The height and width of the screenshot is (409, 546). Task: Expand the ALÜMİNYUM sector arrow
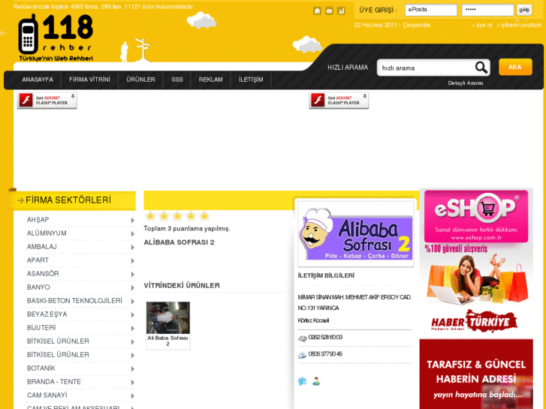click(133, 234)
